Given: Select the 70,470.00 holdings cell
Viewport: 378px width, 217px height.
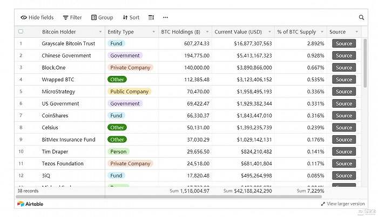Looking at the screenshot, I should 185,92.
